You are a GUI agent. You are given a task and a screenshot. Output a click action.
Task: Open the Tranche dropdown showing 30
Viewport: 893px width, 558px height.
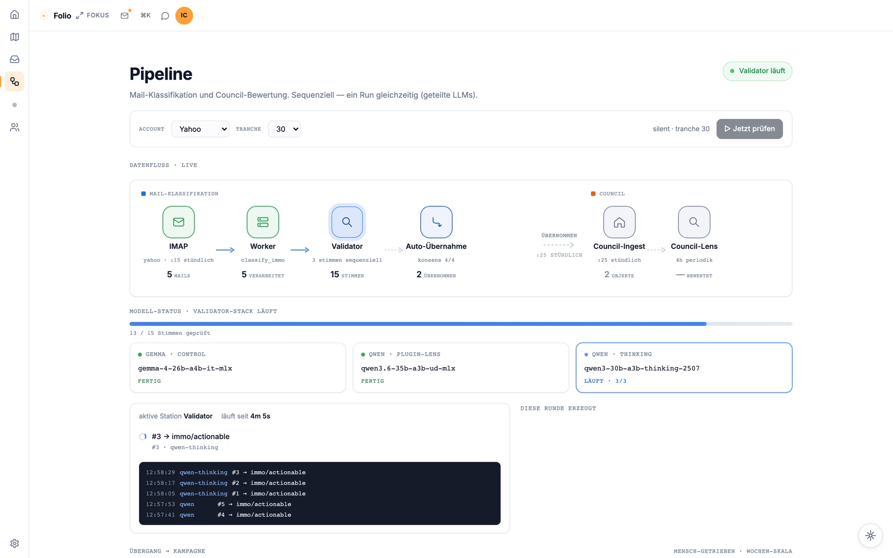[284, 129]
